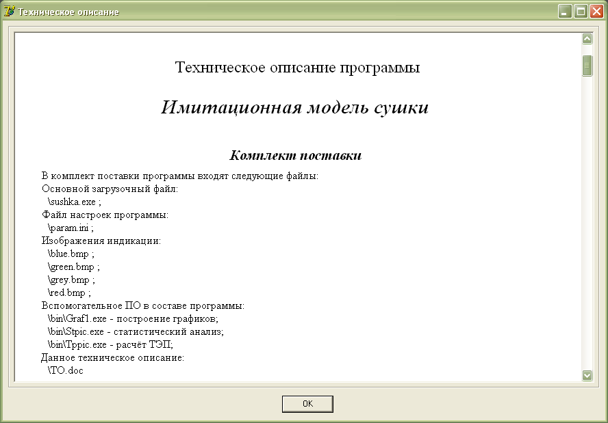Close the Техническое описание window
Screen dimensions: 608x423
pyautogui.click(x=596, y=12)
